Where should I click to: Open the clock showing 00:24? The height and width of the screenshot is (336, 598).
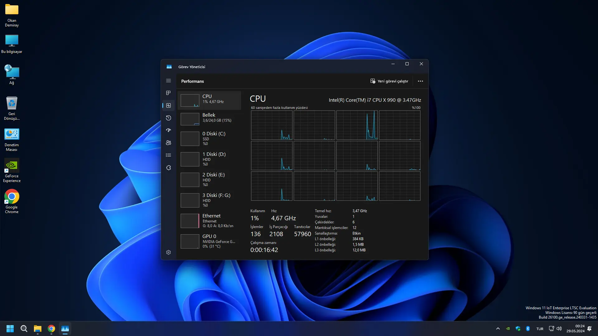pos(575,329)
